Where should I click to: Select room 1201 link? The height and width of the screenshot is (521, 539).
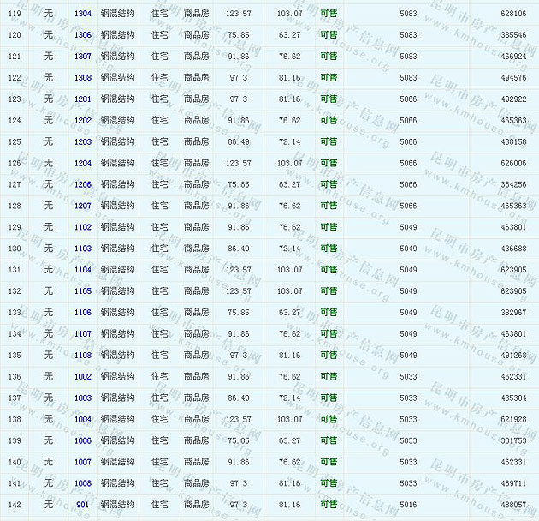[83, 99]
